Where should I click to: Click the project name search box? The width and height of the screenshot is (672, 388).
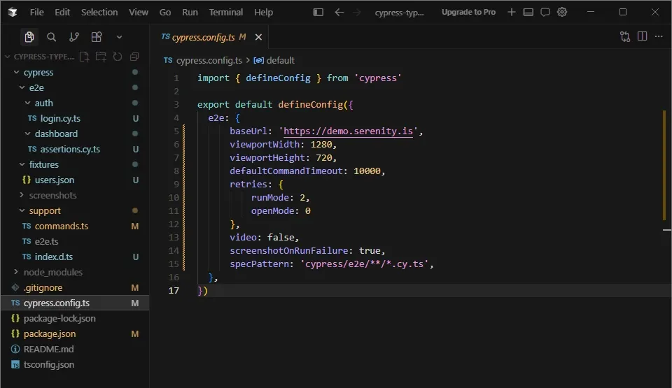tap(399, 13)
